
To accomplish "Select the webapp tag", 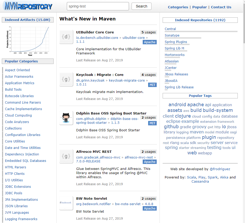I will point(205,153).
